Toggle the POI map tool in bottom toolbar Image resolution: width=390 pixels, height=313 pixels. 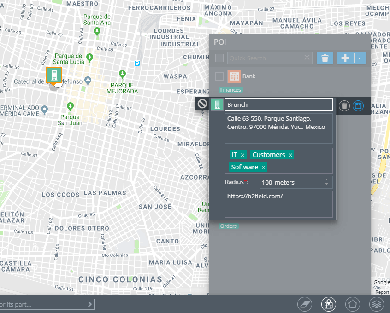[x=329, y=304]
